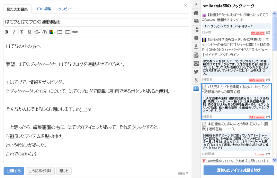This screenshot has height=178, width=277.
Task: Click share icon beside 69 users
Action: click(x=268, y=32)
